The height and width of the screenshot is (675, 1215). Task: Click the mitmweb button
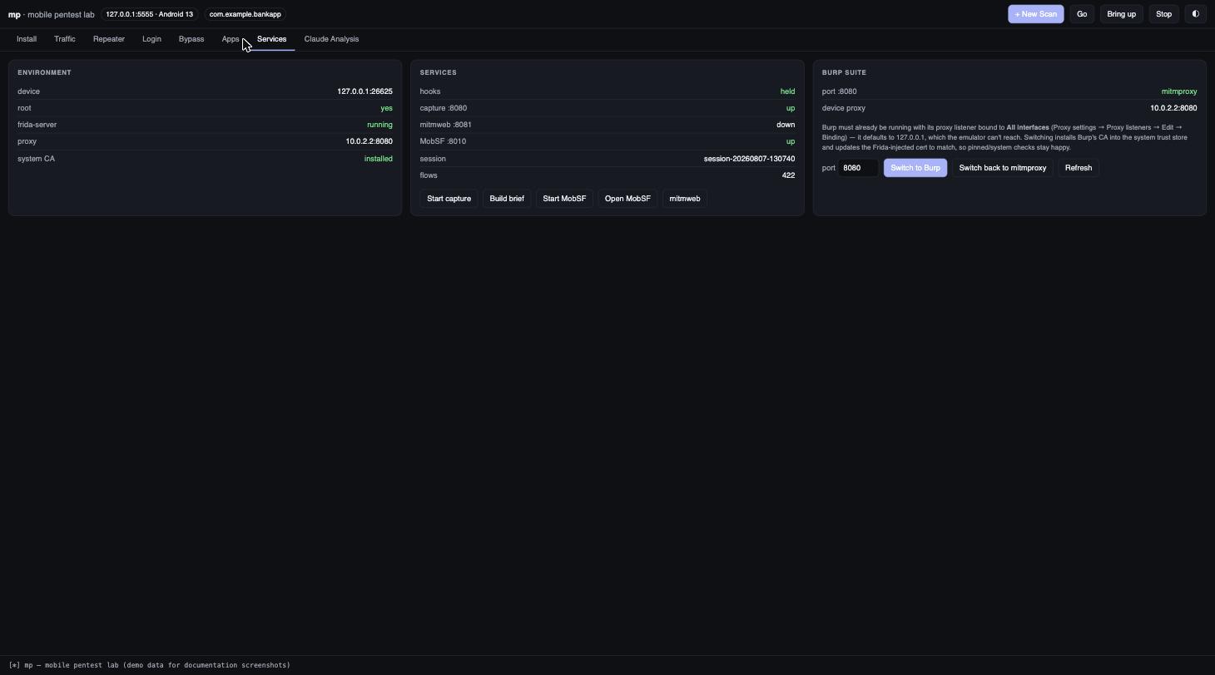click(x=685, y=199)
